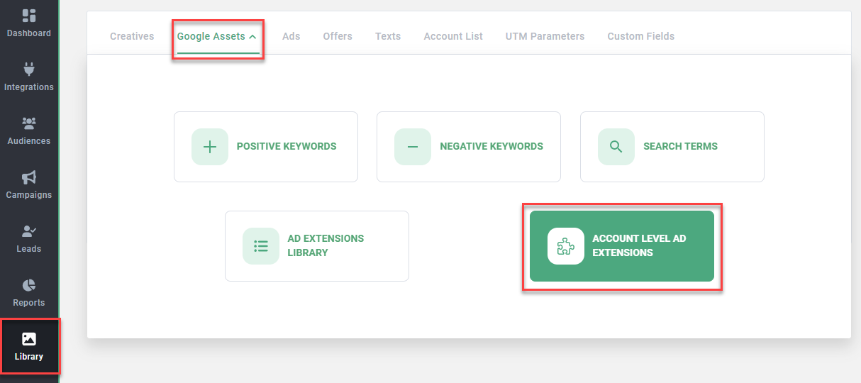Go to the Account List tab
The width and height of the screenshot is (861, 383).
pos(453,36)
